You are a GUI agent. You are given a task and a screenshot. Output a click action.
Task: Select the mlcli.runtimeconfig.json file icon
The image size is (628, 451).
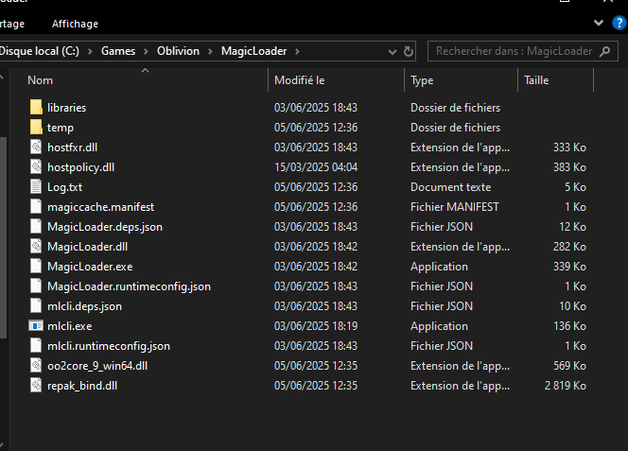coord(36,346)
